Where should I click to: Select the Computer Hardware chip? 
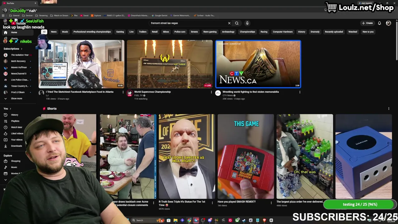(283, 32)
